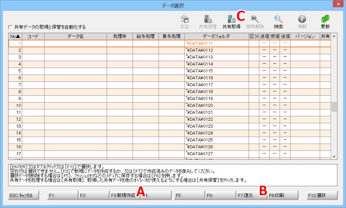Click the F5: button

190,195
